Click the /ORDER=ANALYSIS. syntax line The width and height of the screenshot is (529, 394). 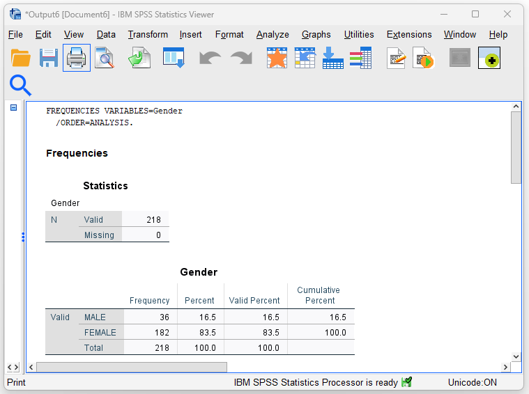[x=95, y=123]
